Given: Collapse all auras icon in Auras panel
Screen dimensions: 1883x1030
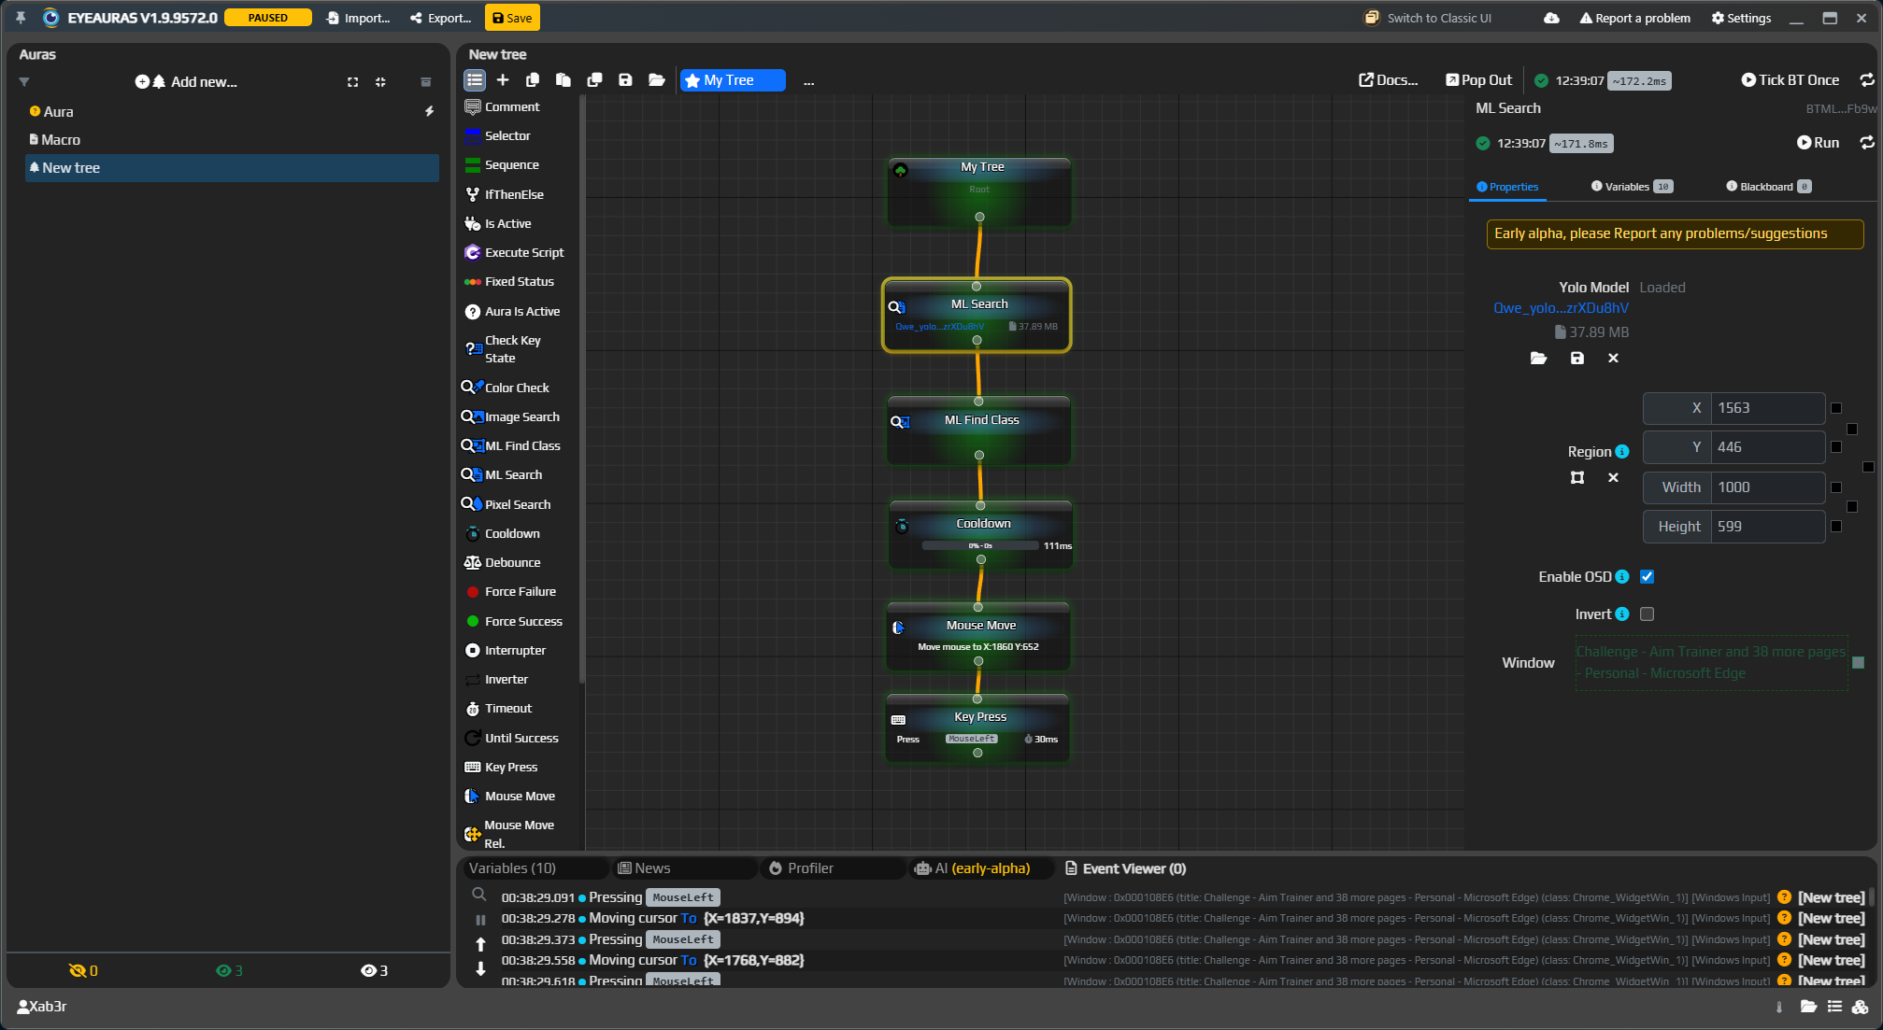Looking at the screenshot, I should pos(380,82).
